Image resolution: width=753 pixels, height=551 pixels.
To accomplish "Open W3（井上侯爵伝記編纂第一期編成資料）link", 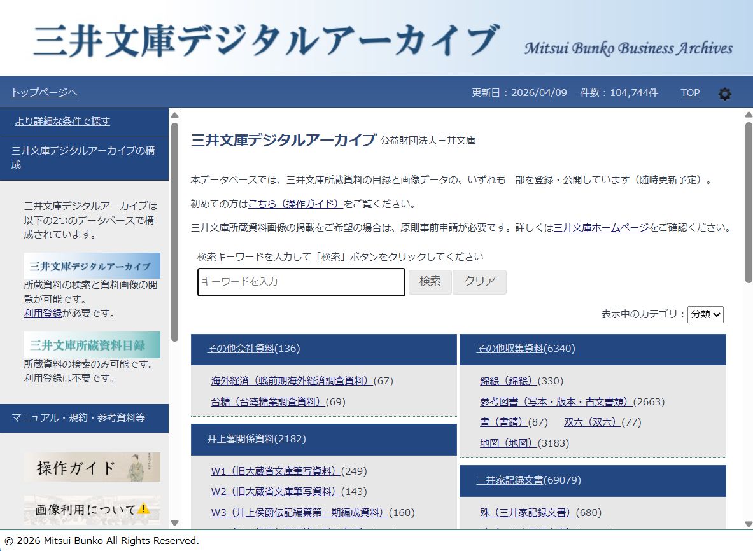I will tap(300, 513).
